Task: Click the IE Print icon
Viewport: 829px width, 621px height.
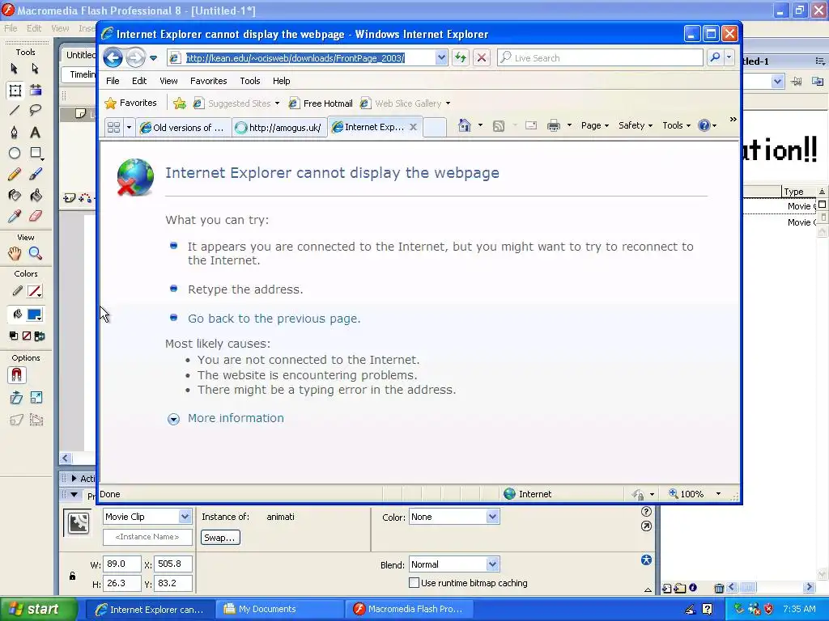Action: pos(554,125)
